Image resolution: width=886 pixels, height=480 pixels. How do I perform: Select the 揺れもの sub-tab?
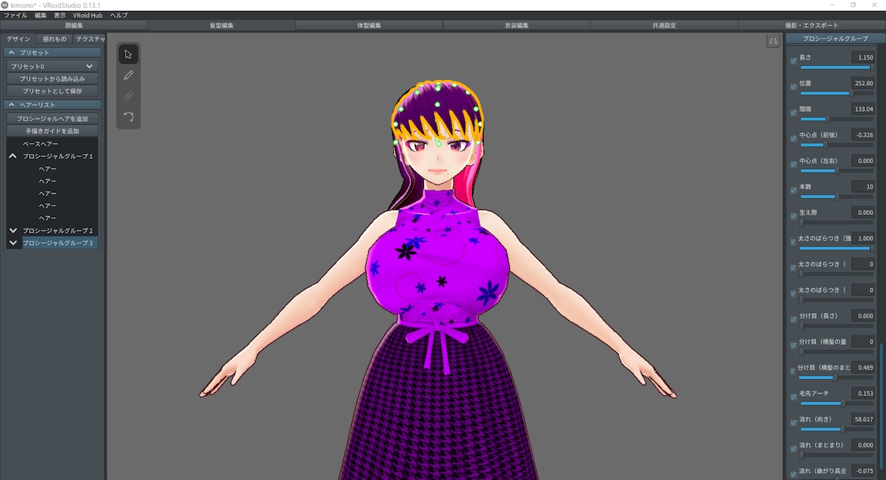click(54, 39)
